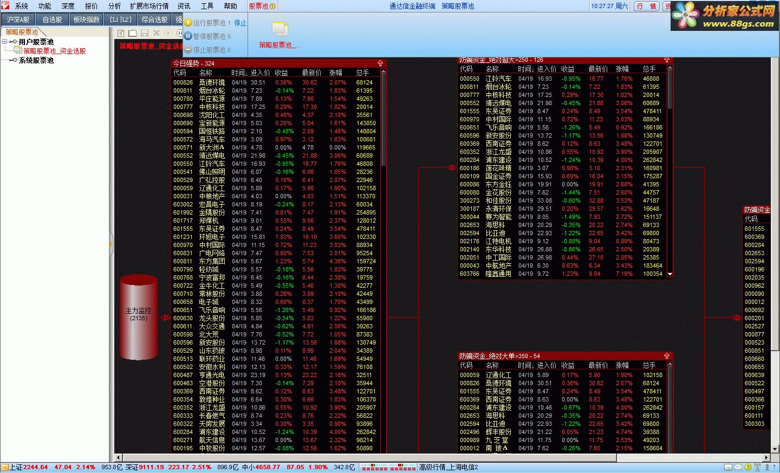Image resolution: width=780 pixels, height=473 pixels.
Task: Sort 绝对超大>250 table by 总手 column
Action: 649,69
